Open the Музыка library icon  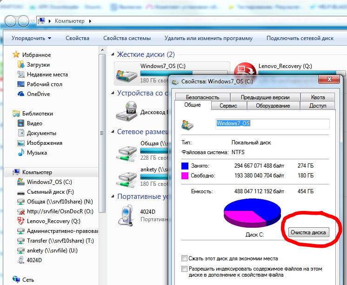coord(21,152)
